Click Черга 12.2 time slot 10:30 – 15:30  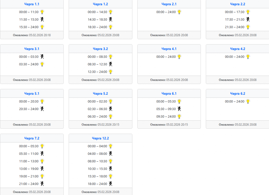tap(97, 169)
